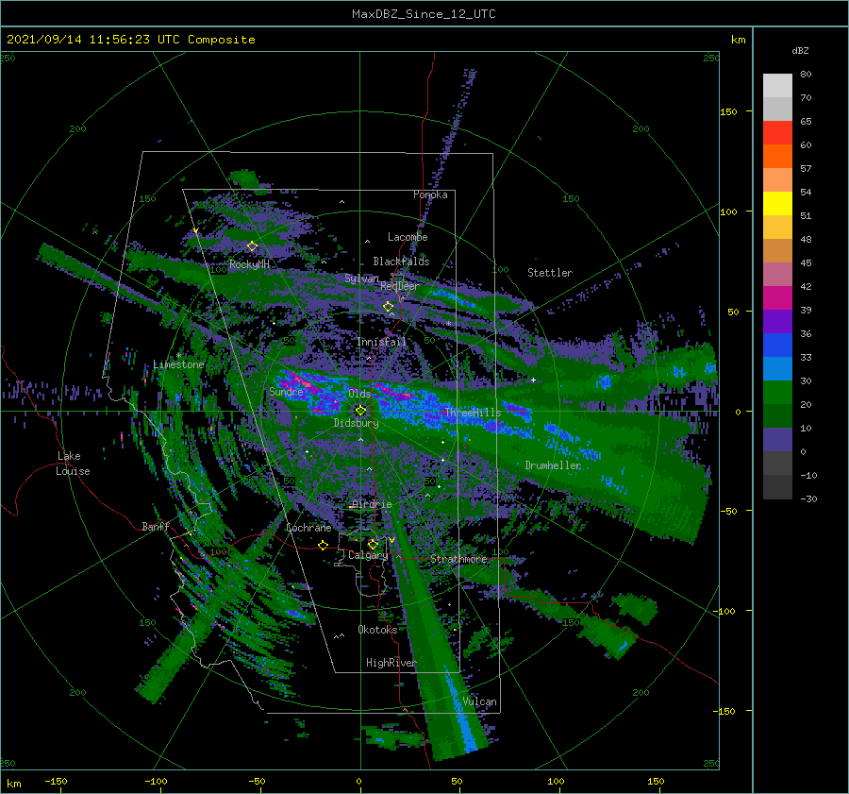The image size is (849, 794).
Task: Select the 80 dBZ light gray legend swatch
Action: tap(777, 85)
